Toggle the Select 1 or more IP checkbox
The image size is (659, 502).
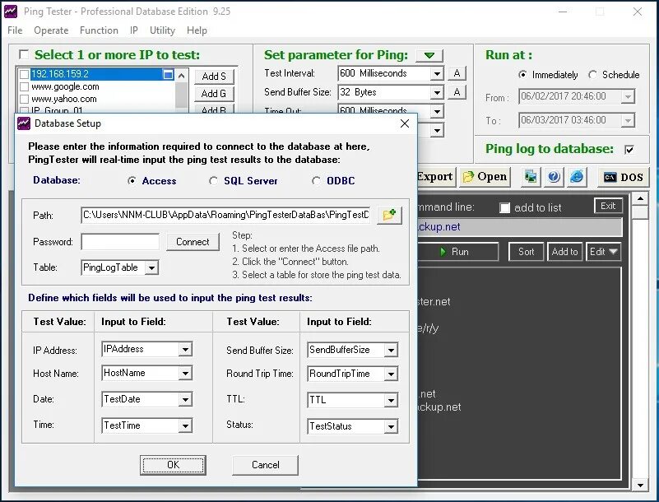[x=24, y=54]
